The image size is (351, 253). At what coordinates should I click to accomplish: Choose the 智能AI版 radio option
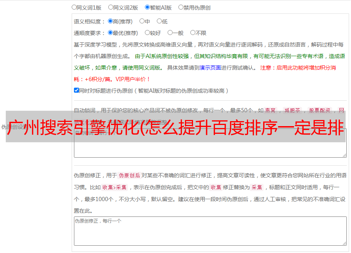(x=147, y=7)
